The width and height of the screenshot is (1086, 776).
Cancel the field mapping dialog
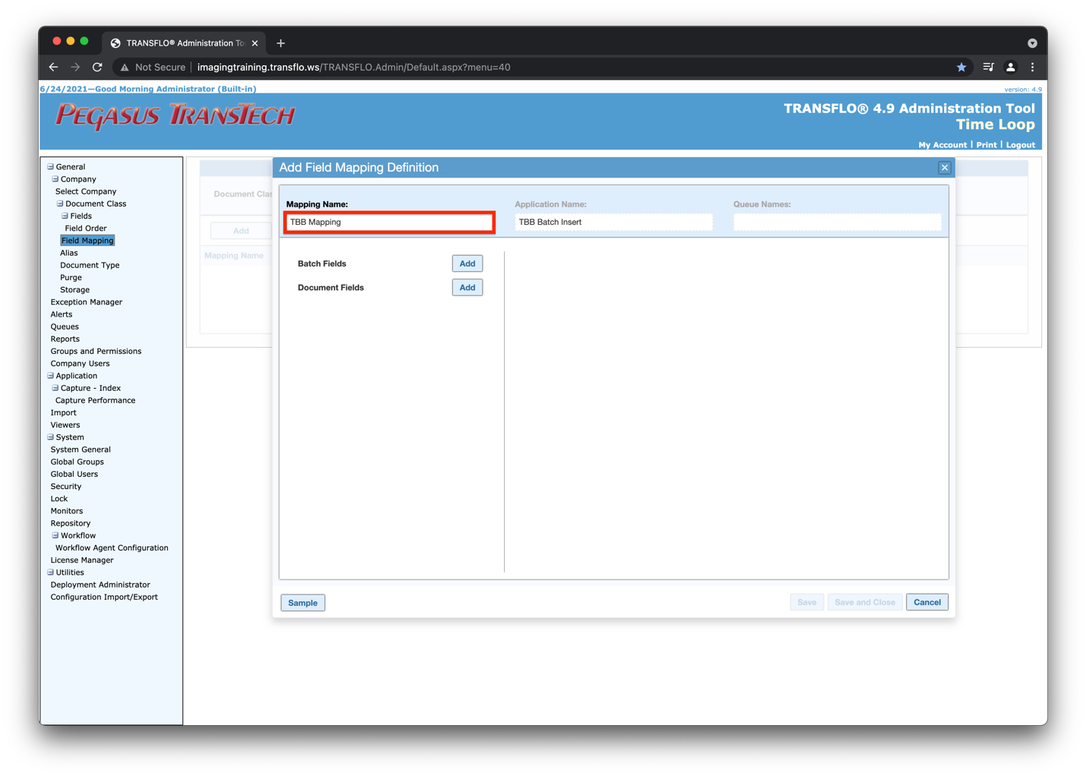(927, 602)
